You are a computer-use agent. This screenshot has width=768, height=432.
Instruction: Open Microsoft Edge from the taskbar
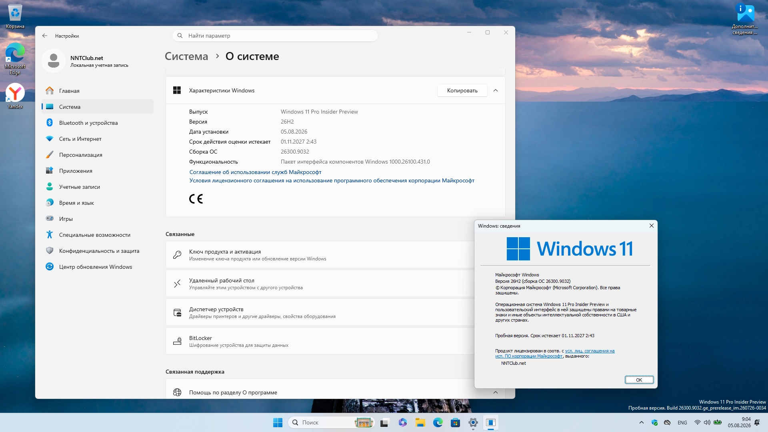click(438, 422)
